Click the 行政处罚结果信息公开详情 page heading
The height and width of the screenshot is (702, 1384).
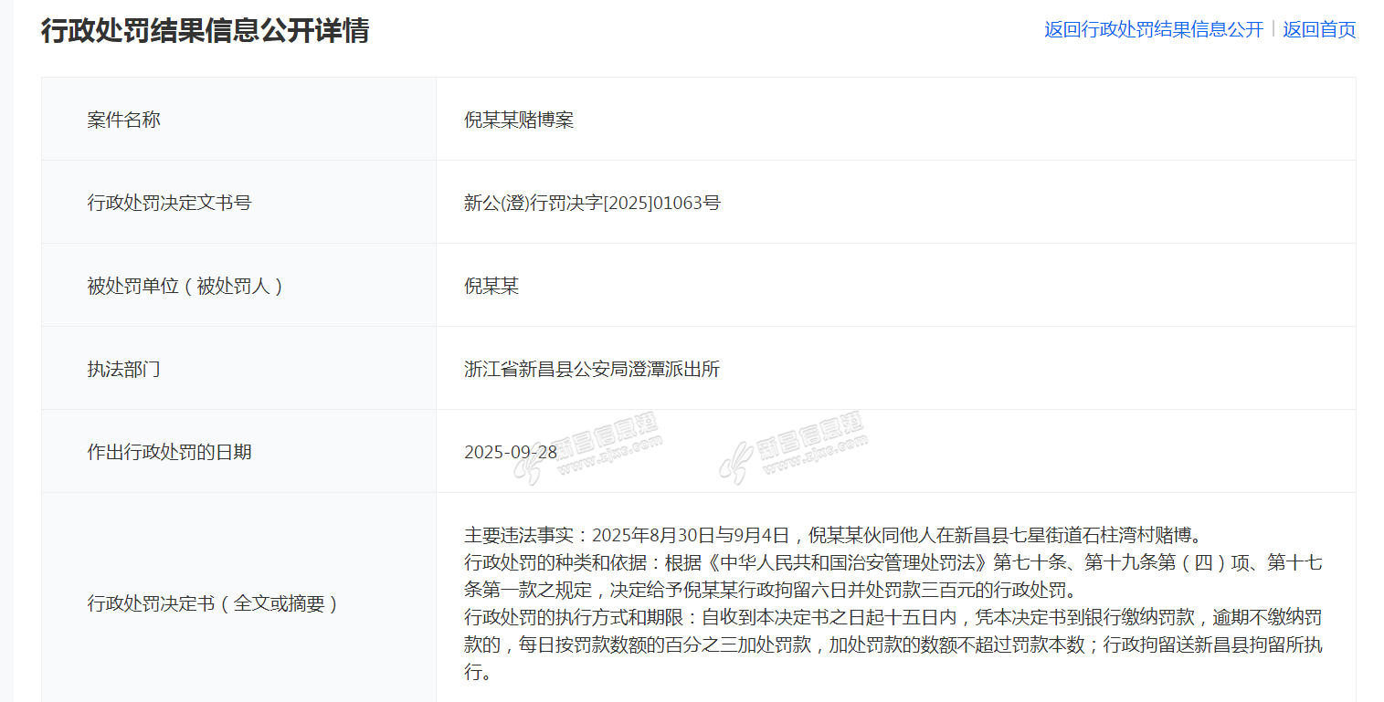click(205, 30)
